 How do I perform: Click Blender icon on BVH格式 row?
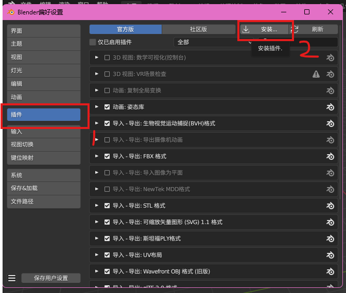coord(330,123)
